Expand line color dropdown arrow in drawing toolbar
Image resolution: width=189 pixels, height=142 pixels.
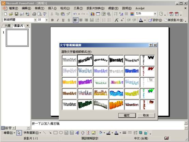click(112, 133)
